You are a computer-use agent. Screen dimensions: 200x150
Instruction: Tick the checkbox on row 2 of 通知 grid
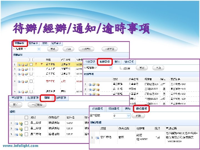click(x=26, y=129)
